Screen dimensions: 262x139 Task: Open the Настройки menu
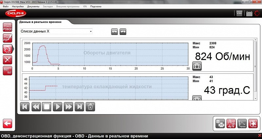[18, 7]
